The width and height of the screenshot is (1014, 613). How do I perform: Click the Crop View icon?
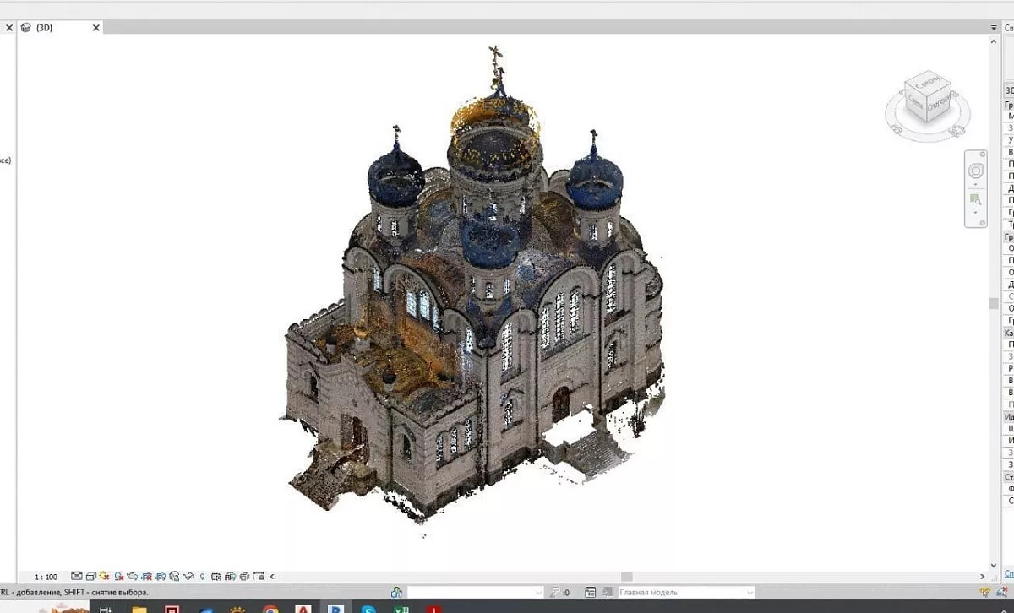(x=147, y=577)
